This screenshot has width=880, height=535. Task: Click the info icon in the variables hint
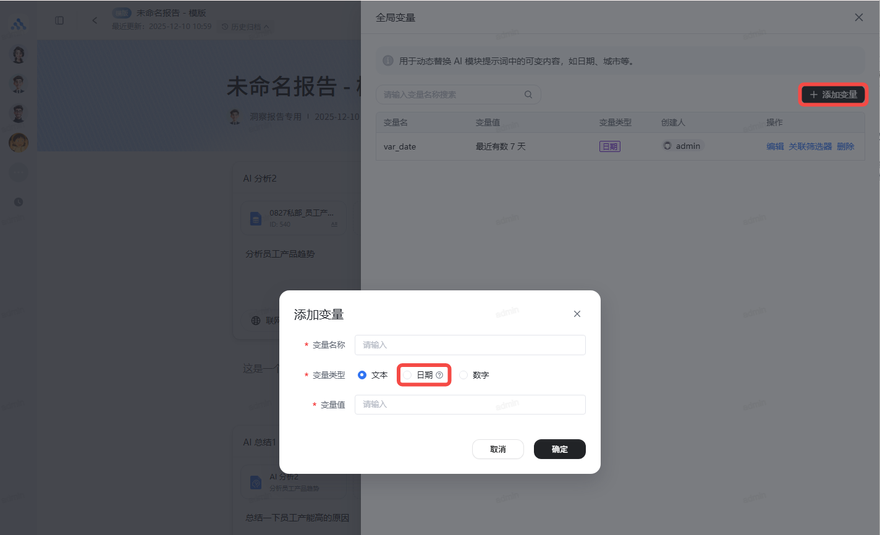388,61
